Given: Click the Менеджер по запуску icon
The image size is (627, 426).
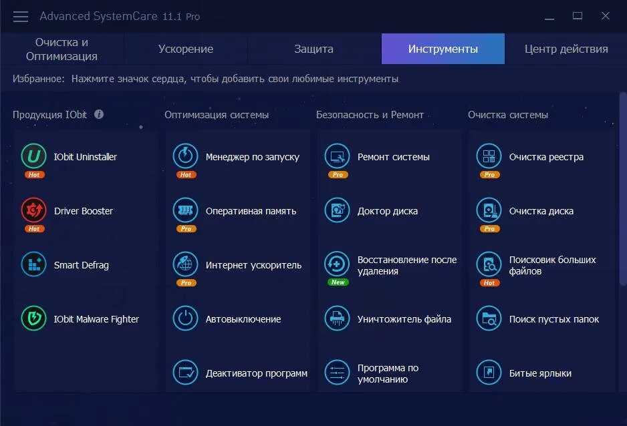Looking at the screenshot, I should pos(186,156).
